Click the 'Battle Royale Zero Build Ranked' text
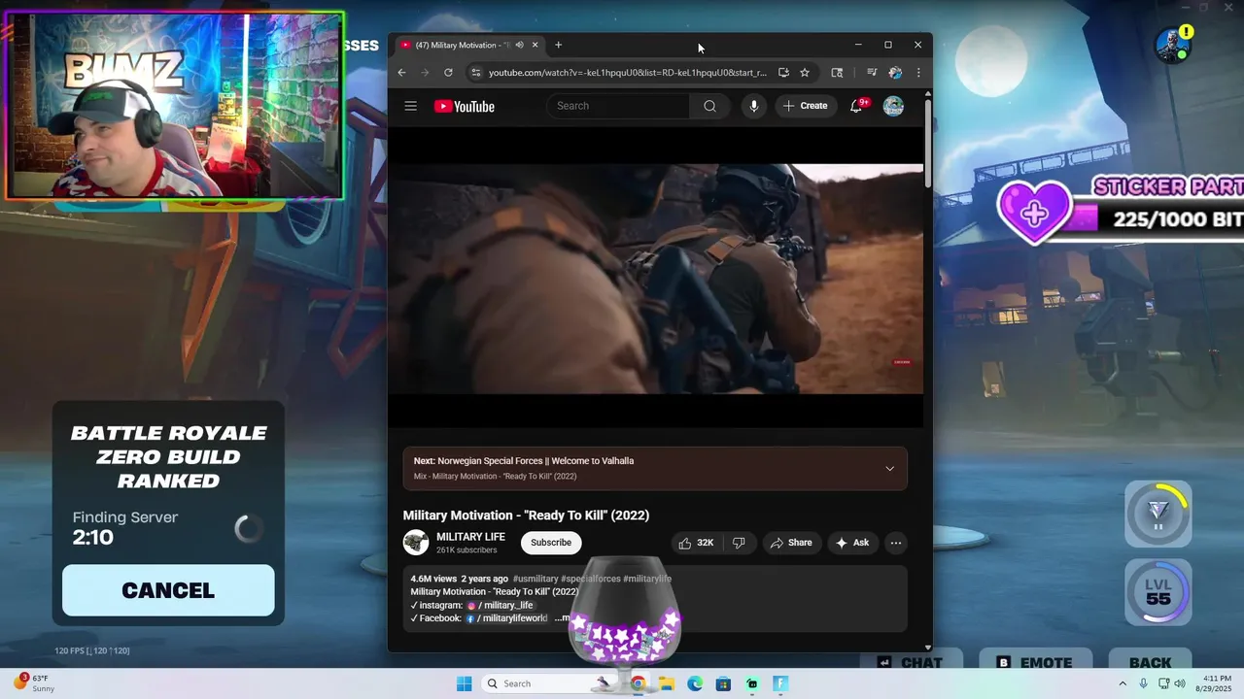Viewport: 1244px width, 699px height. 168,457
